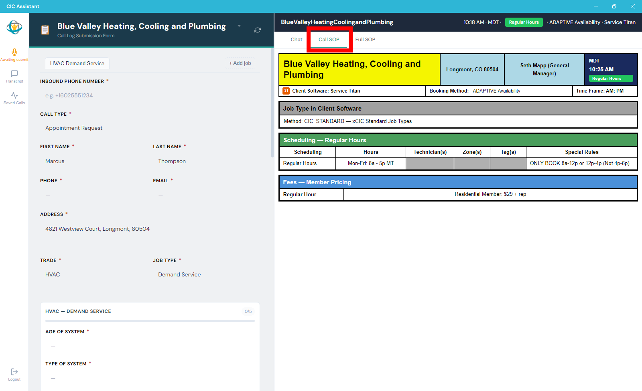642x391 pixels.
Task: Click the Zone(s) column header
Action: click(472, 152)
